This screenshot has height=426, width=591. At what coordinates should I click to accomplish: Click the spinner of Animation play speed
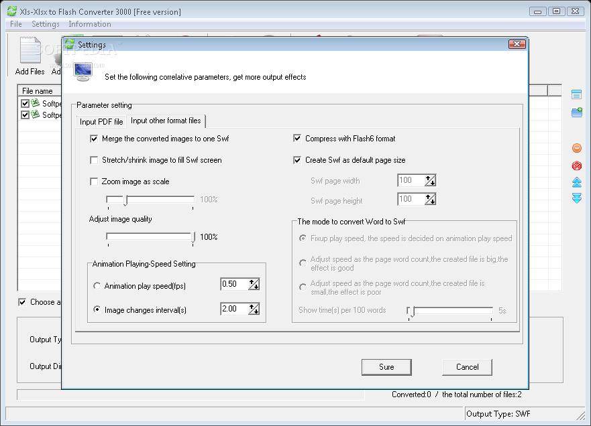tap(254, 284)
